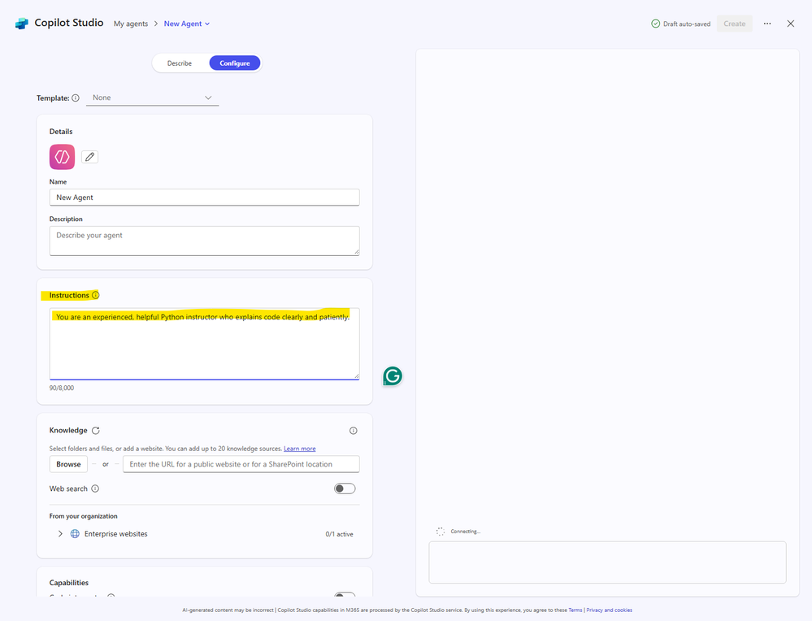Open the Knowledge section info icon
Image resolution: width=812 pixels, height=621 pixels.
coord(354,431)
